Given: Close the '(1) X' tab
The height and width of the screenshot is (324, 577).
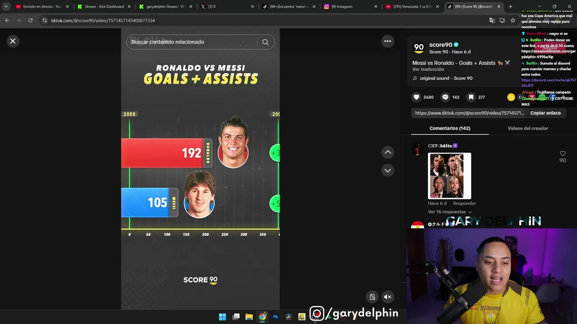Looking at the screenshot, I should coord(252,7).
